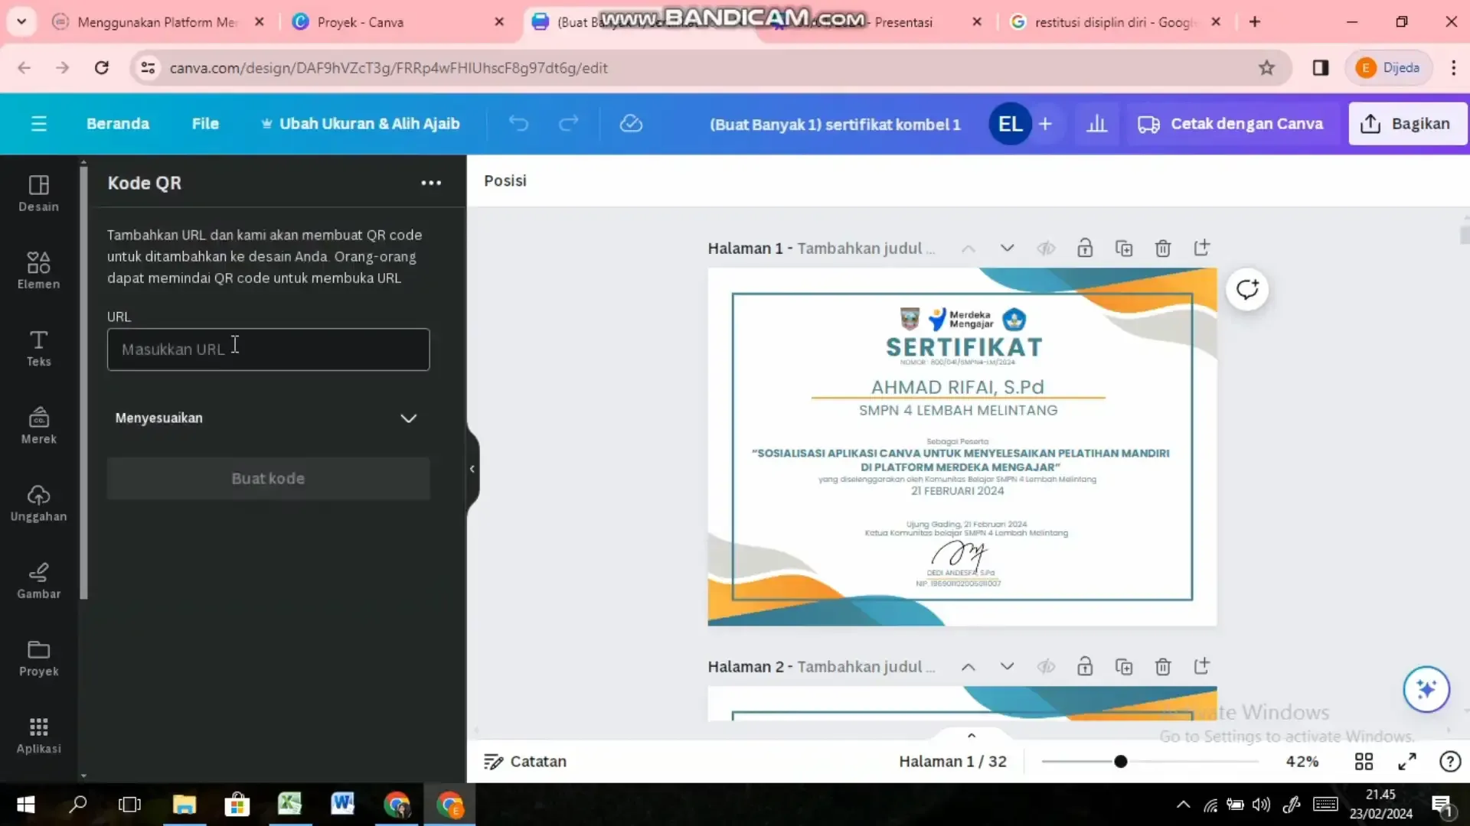Open Beranda home menu

point(118,124)
